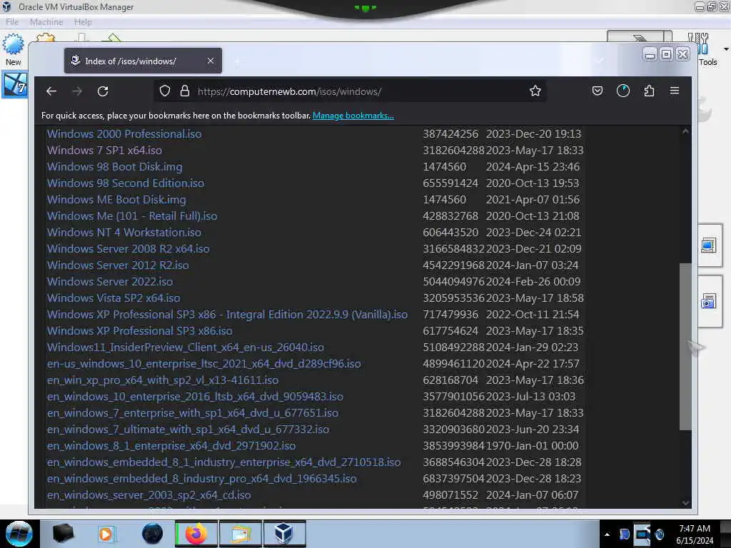
Task: Open Help menu in VirtualBox Manager
Action: tap(83, 22)
